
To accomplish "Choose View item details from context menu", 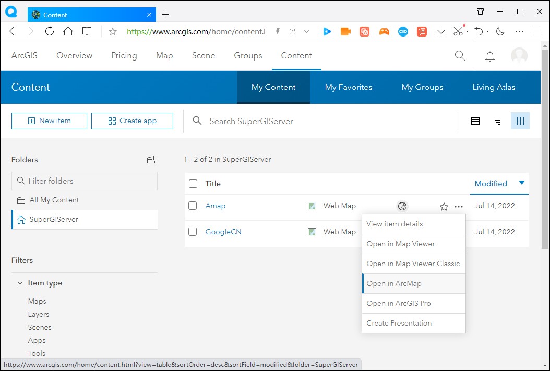I will point(414,224).
